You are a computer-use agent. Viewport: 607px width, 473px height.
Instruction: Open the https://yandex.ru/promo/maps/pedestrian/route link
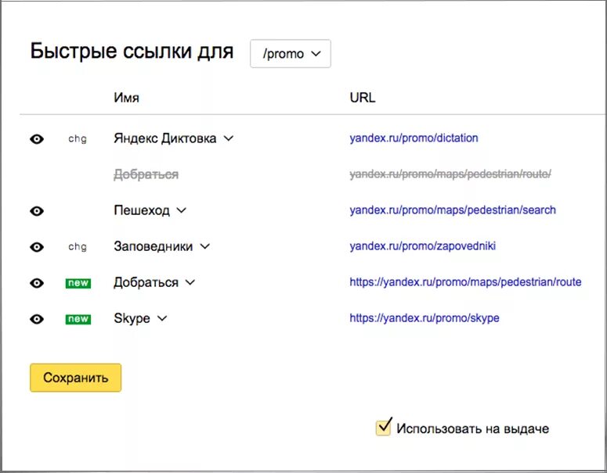(465, 282)
